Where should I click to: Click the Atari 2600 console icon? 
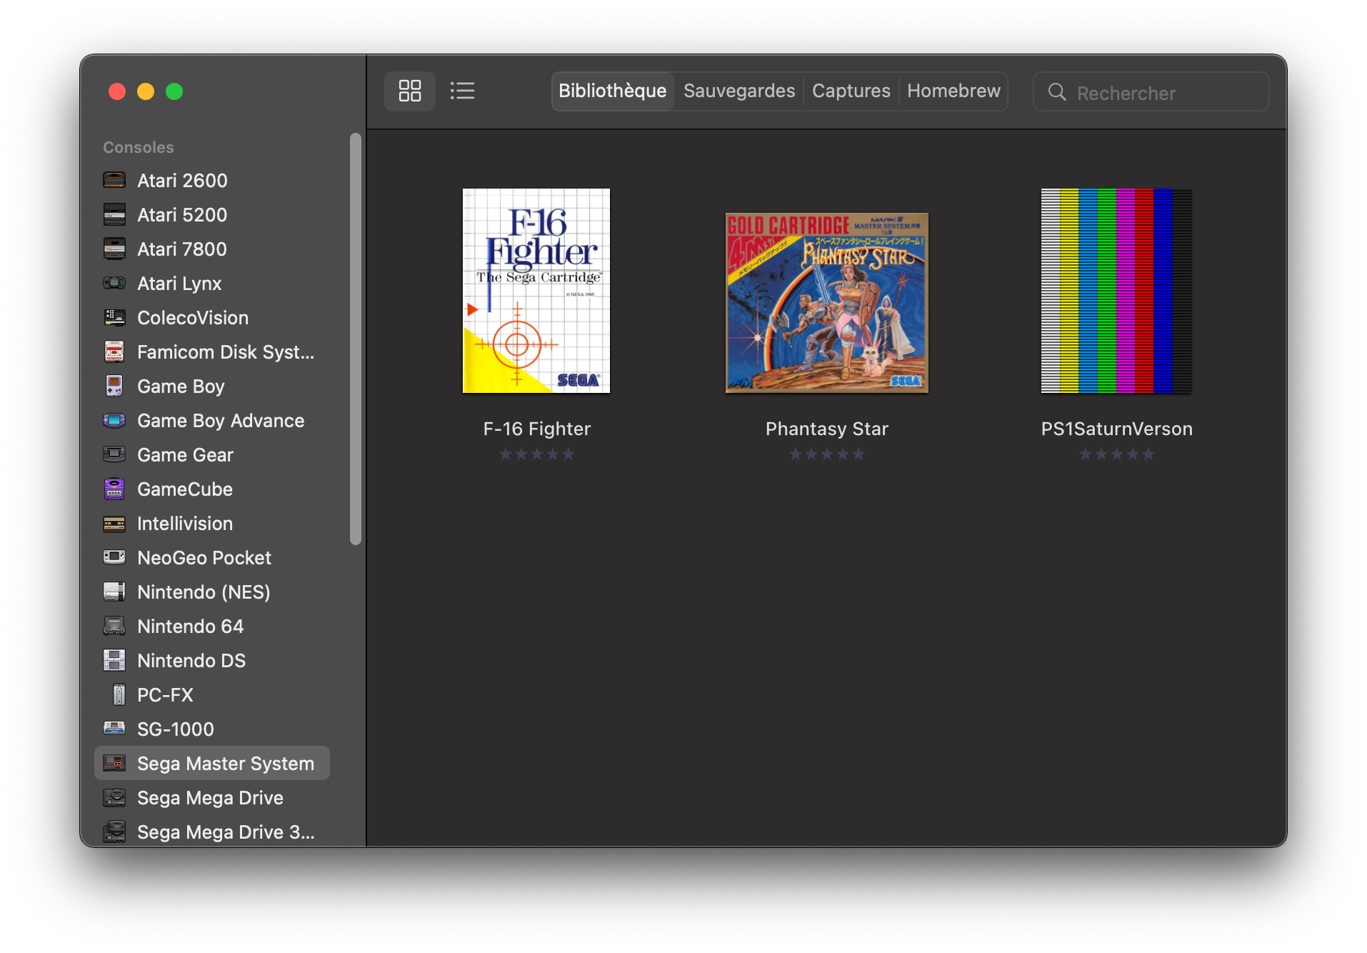coord(114,180)
